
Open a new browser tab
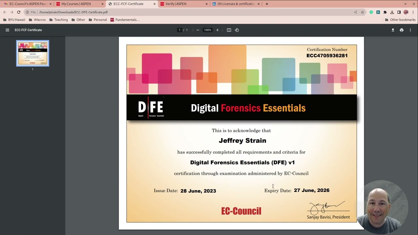[x=267, y=4]
